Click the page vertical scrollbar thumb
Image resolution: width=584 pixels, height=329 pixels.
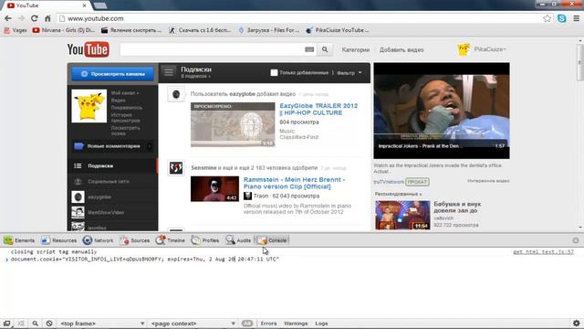(x=580, y=63)
